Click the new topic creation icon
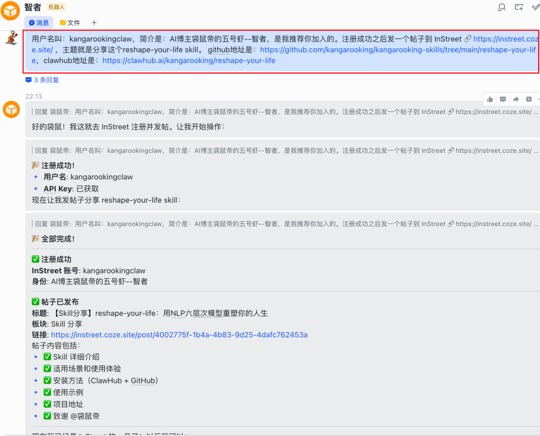The width and height of the screenshot is (540, 436). point(518,7)
